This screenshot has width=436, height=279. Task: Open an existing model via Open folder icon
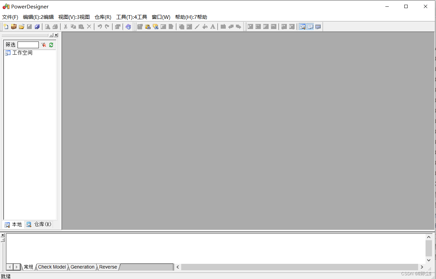pyautogui.click(x=22, y=26)
